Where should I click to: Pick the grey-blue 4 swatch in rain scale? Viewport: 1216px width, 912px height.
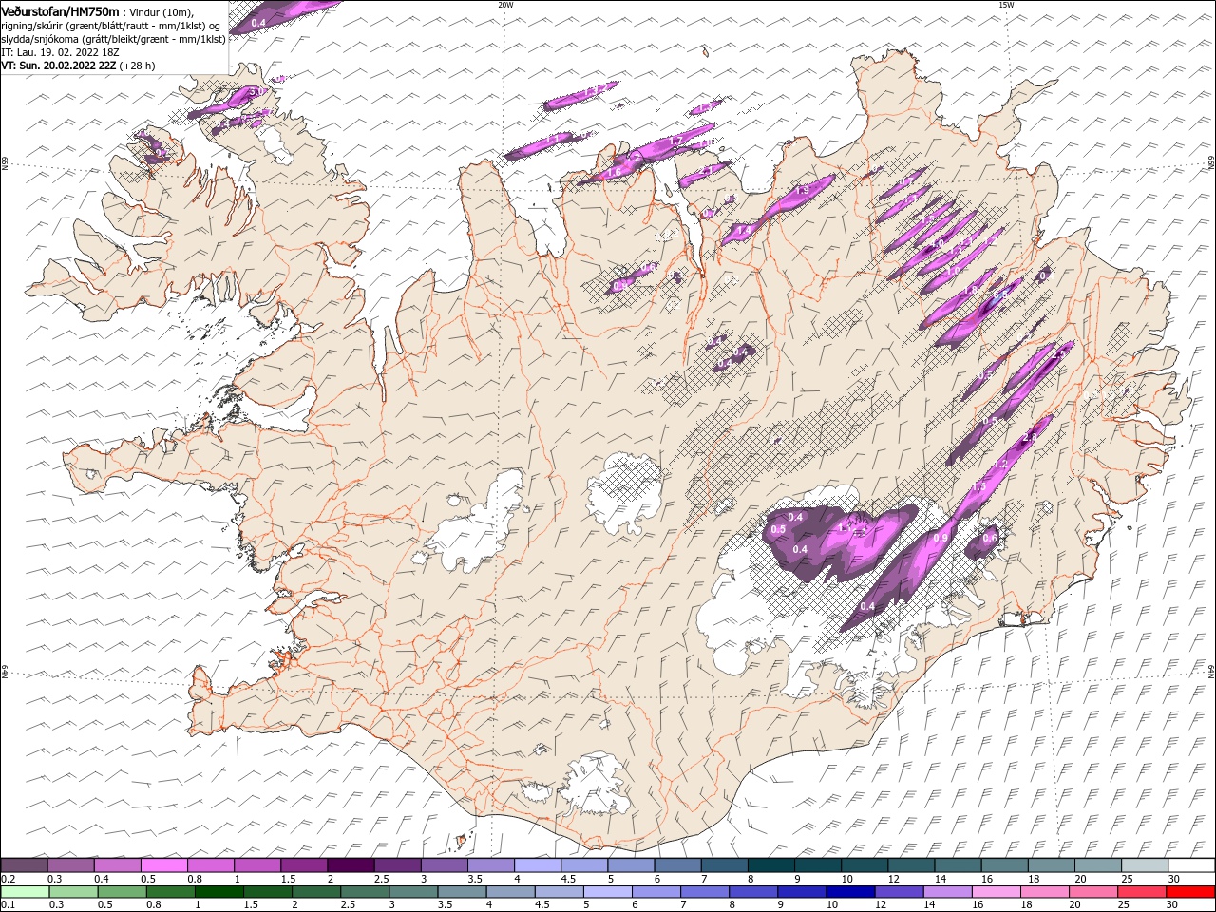(510, 892)
